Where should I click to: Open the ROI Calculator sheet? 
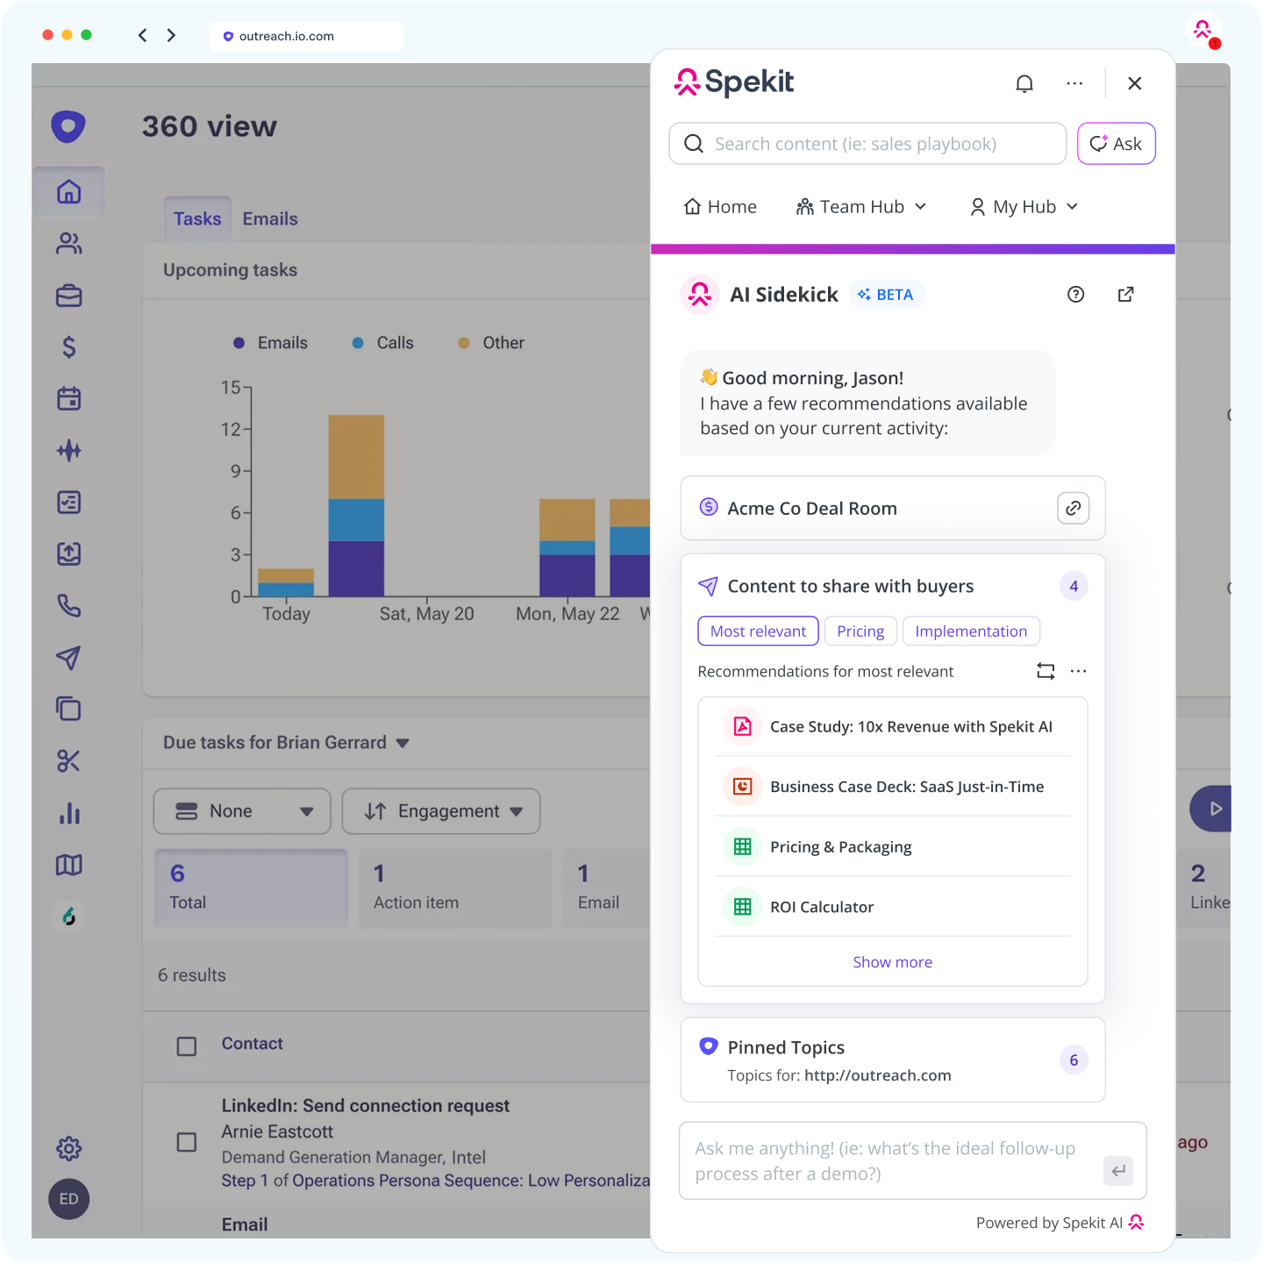click(x=893, y=907)
